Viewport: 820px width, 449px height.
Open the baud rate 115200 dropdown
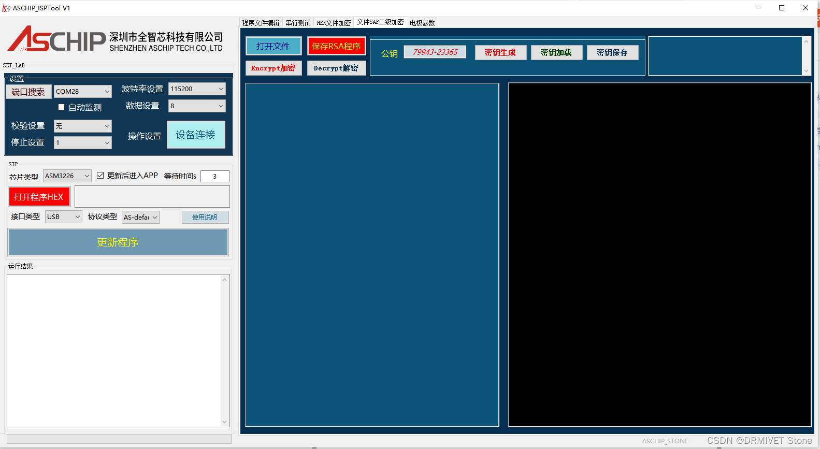[197, 89]
